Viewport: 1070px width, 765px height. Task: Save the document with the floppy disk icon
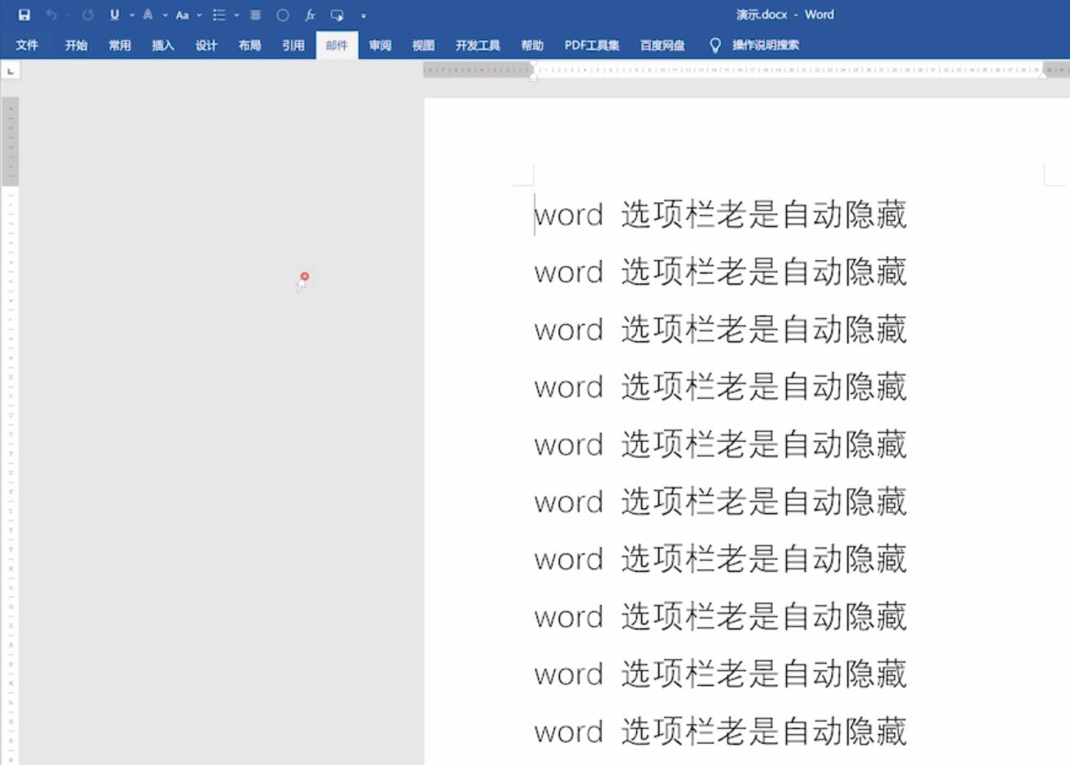tap(25, 15)
